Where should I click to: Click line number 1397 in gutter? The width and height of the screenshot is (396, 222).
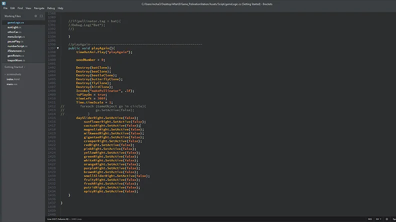52,48
